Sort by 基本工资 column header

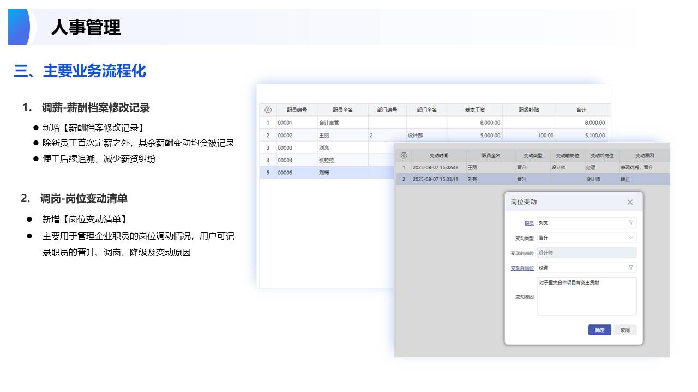point(475,110)
